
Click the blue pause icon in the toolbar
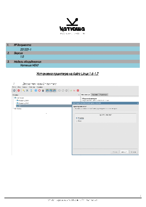[36, 90]
